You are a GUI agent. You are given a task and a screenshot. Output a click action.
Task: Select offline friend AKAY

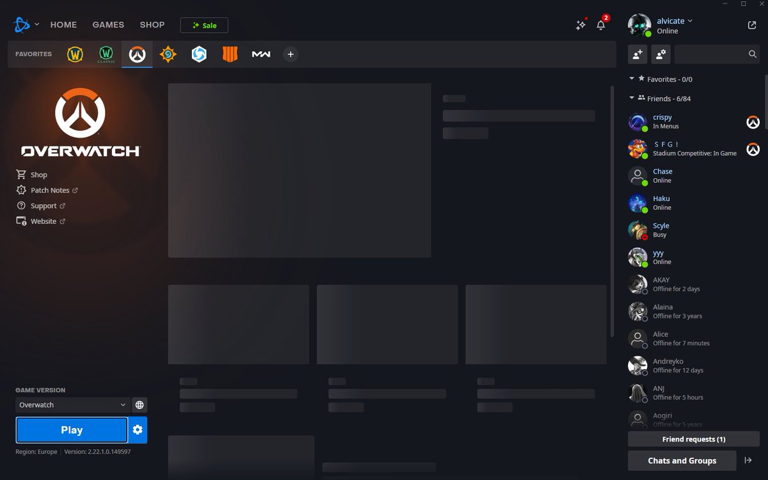point(694,284)
